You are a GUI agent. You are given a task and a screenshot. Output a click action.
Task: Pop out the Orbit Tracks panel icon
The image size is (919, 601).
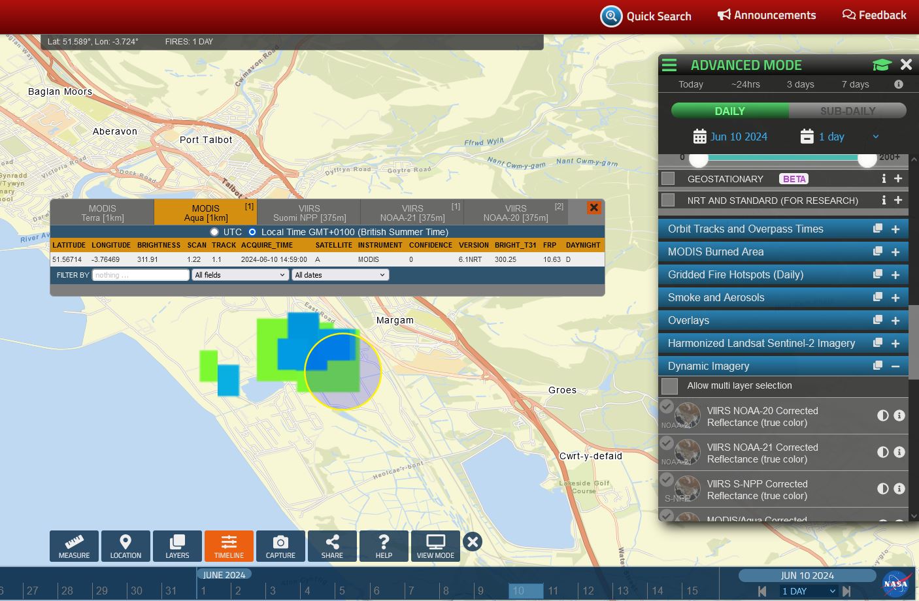click(878, 229)
